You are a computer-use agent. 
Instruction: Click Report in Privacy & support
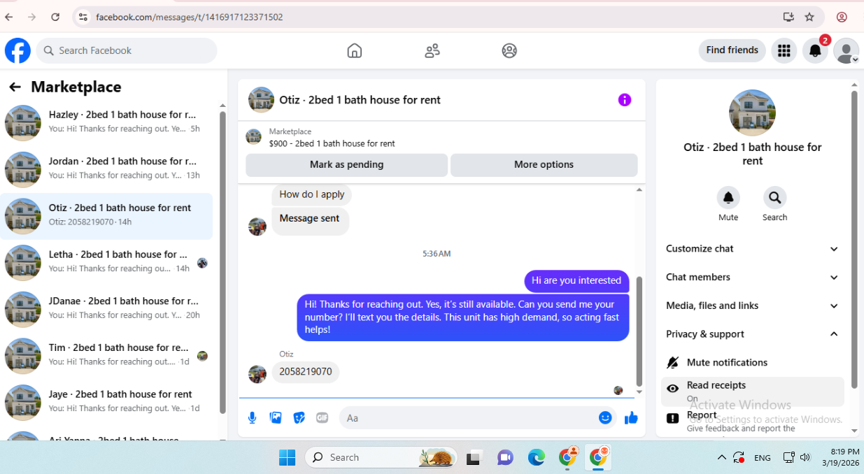[x=753, y=421]
